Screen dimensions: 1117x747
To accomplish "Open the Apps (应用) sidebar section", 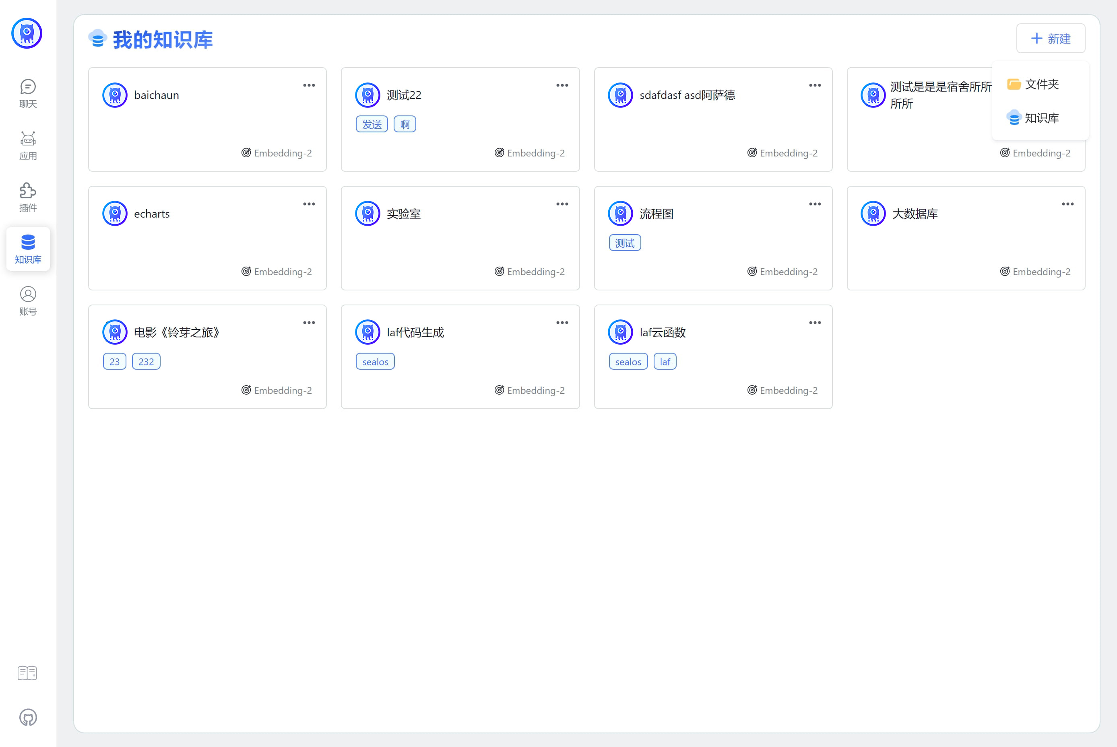I will [28, 146].
